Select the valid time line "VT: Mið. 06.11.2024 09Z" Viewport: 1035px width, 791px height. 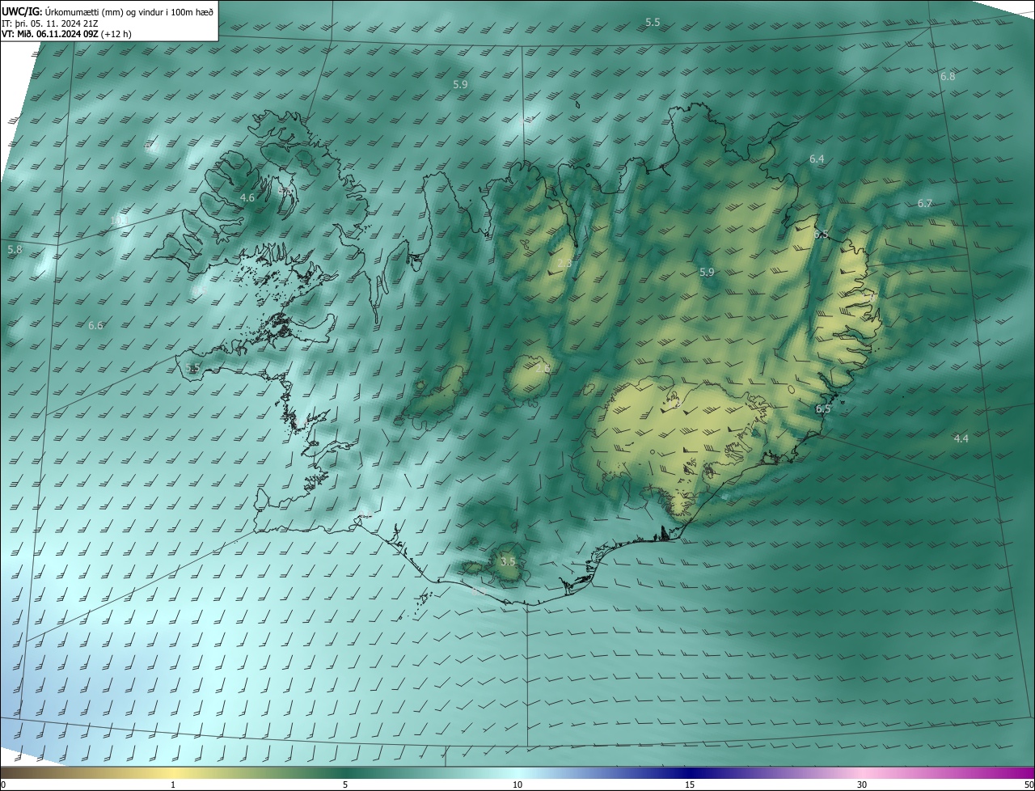50,34
